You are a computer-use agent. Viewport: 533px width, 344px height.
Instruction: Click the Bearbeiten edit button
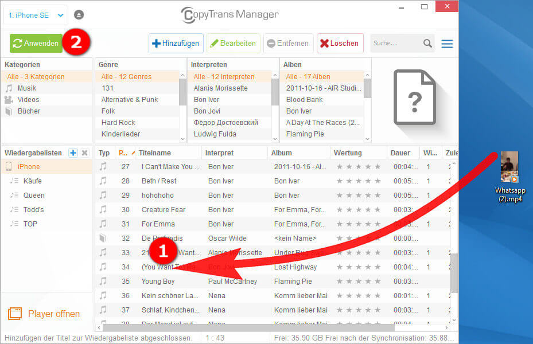coord(233,43)
